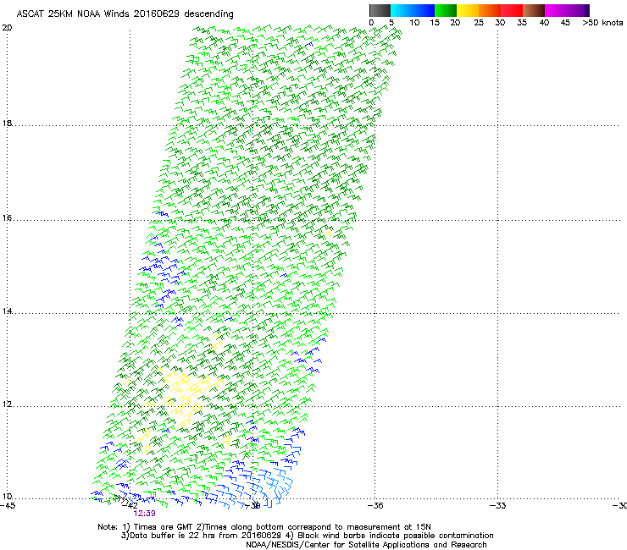Click the longitude label '-42'
This screenshot has height=550, width=627.
[130, 506]
